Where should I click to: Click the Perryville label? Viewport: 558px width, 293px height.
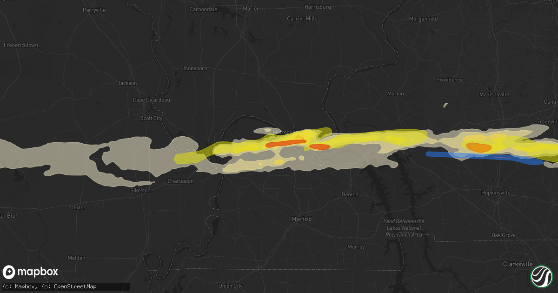[94, 10]
